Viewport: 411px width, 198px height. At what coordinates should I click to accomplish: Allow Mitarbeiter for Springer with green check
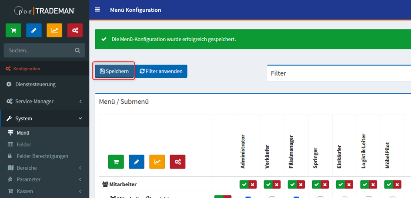point(316,185)
